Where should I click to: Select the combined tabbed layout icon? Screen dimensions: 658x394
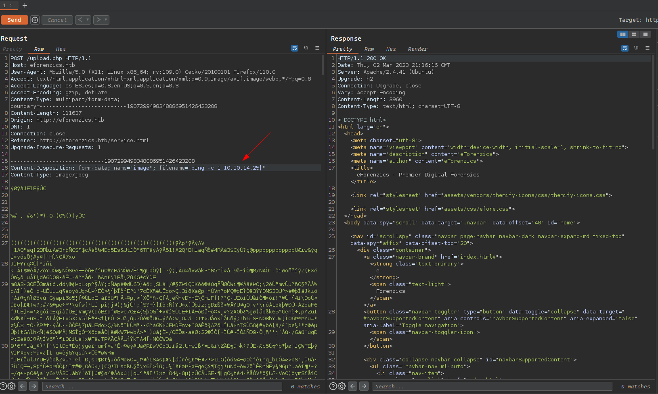645,34
